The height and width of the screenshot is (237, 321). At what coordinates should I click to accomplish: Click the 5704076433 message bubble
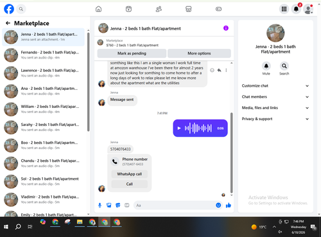click(120, 149)
